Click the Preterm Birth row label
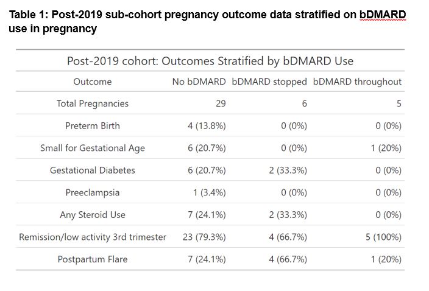Screen dimensions: 429x291 click(x=93, y=126)
